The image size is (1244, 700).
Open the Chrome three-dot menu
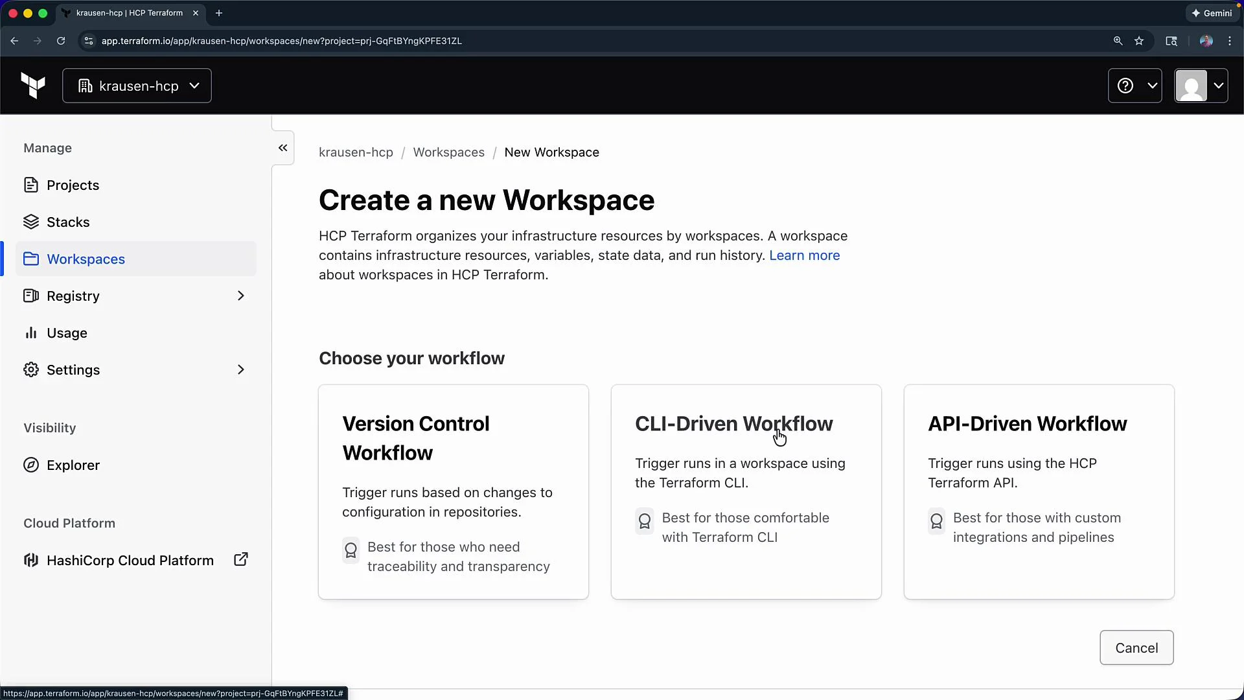(1230, 41)
